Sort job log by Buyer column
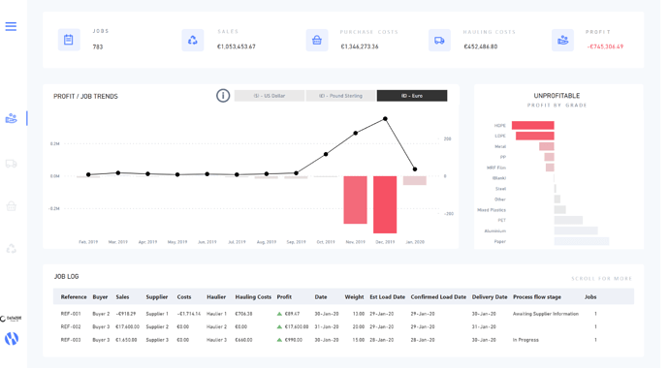The height and width of the screenshot is (368, 669). pyautogui.click(x=100, y=297)
